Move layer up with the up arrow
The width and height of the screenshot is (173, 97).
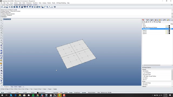coord(148,22)
